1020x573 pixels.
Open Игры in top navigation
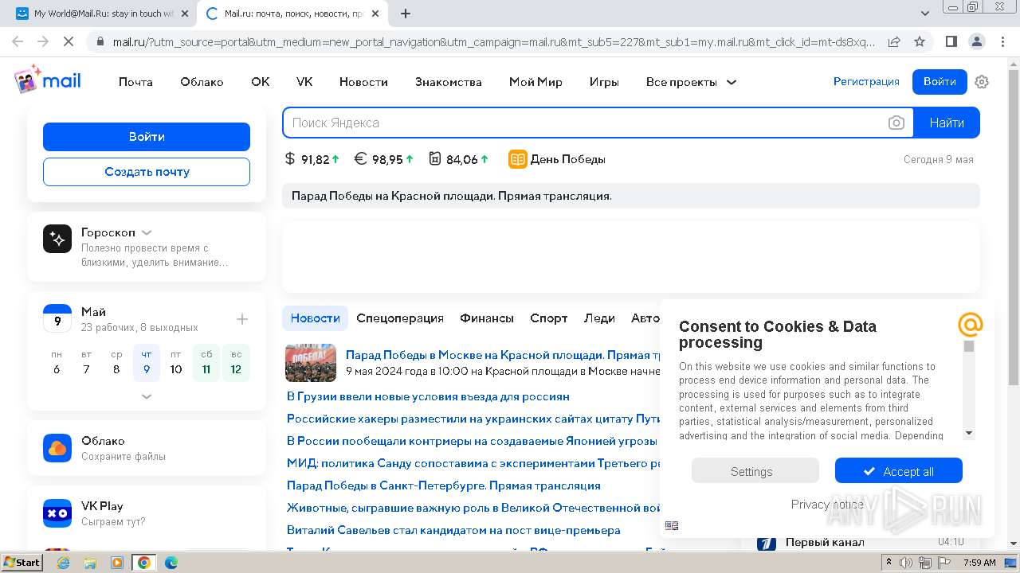(x=604, y=82)
